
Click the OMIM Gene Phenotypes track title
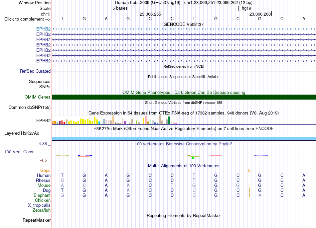tap(184, 92)
